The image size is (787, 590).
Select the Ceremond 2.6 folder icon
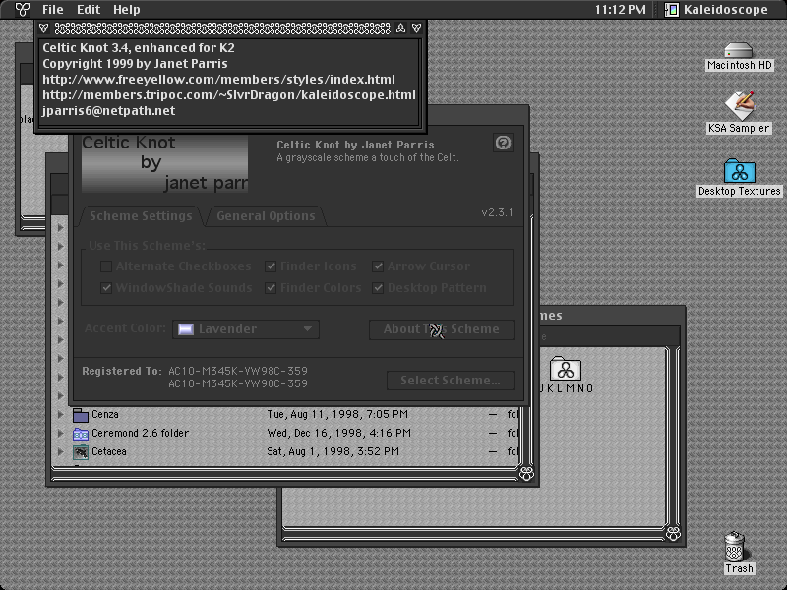click(81, 434)
